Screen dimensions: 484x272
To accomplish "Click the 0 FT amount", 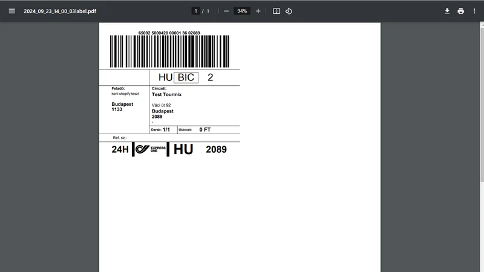I will coord(205,130).
